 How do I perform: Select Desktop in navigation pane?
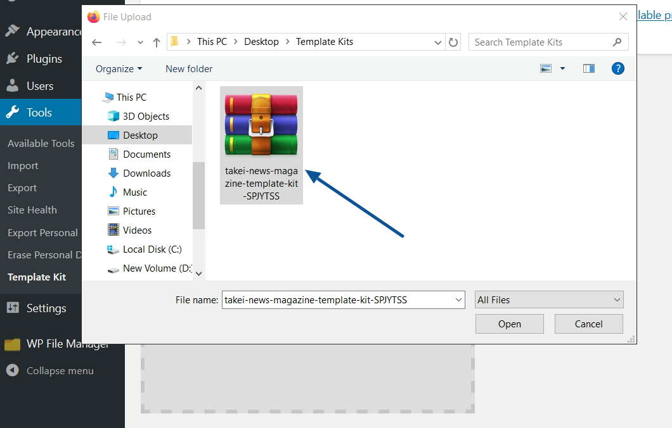tap(140, 135)
